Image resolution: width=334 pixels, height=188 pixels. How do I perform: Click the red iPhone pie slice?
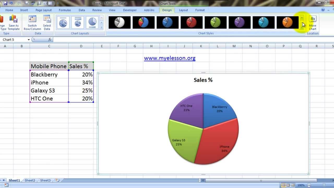click(218, 141)
